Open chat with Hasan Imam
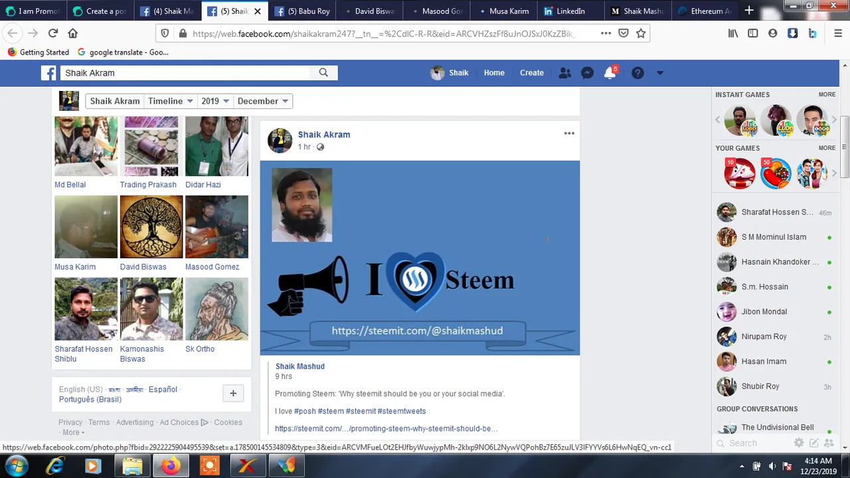The image size is (850, 478). pyautogui.click(x=774, y=361)
